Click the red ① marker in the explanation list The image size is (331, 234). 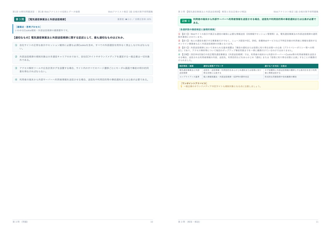[x=179, y=34]
